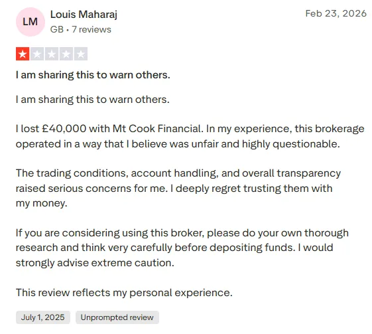
Task: Click the Unprompted review badge
Action: pyautogui.click(x=117, y=317)
